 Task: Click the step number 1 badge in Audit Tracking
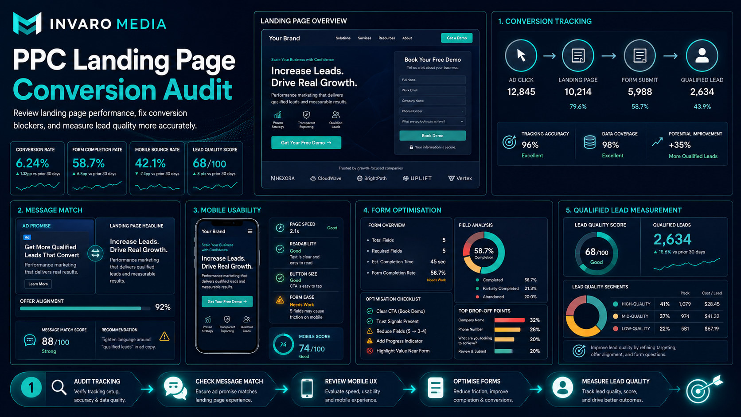[31, 388]
